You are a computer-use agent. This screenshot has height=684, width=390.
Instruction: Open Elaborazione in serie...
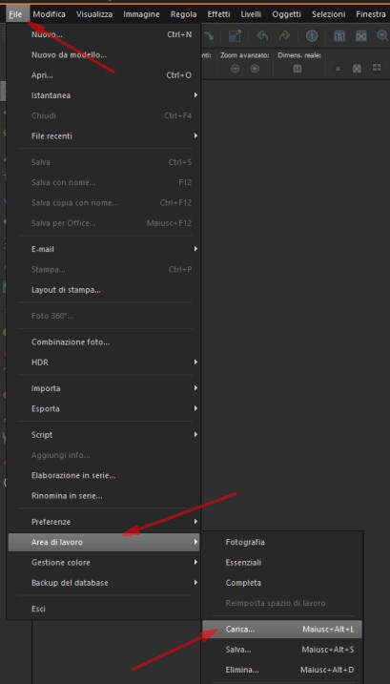[104, 475]
